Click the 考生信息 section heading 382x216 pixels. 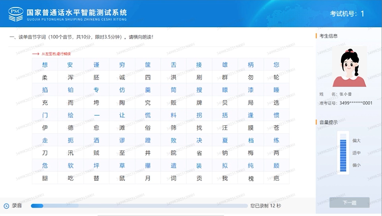(328, 36)
